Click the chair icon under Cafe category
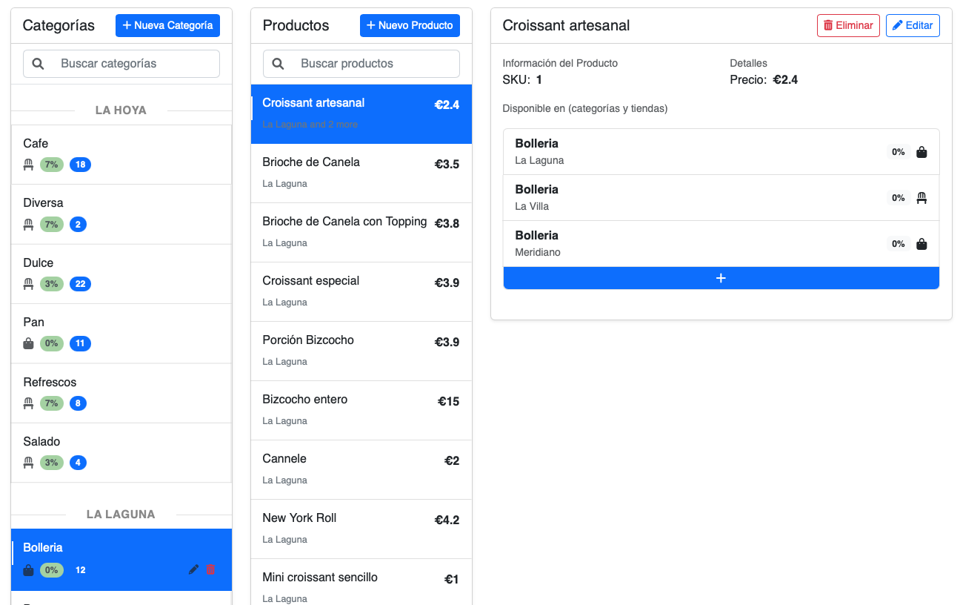960x605 pixels. point(29,165)
